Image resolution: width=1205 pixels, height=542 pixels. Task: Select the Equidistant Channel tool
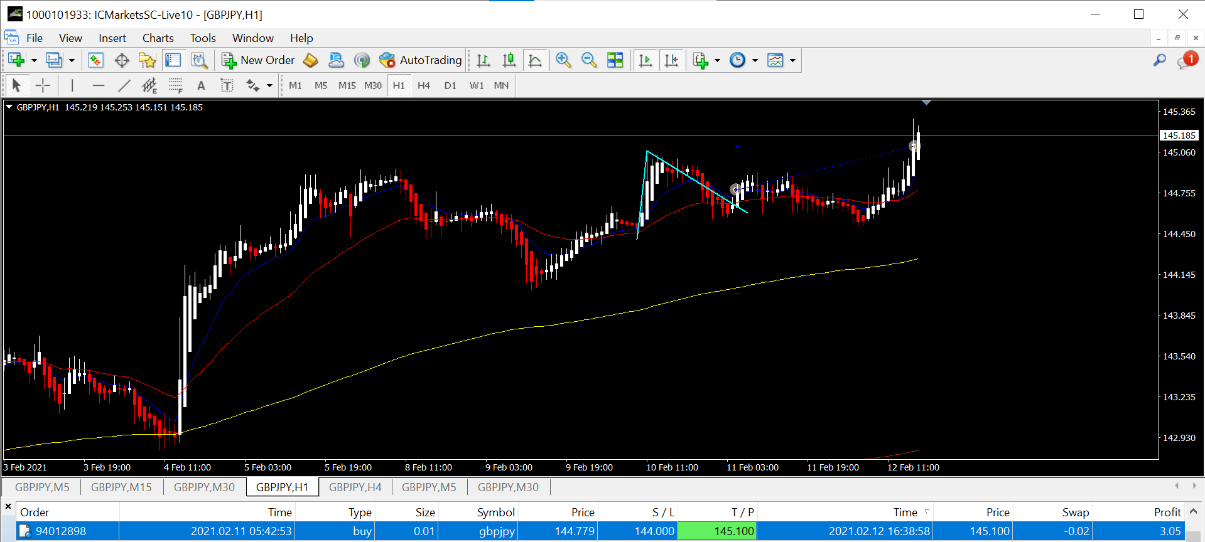point(149,85)
